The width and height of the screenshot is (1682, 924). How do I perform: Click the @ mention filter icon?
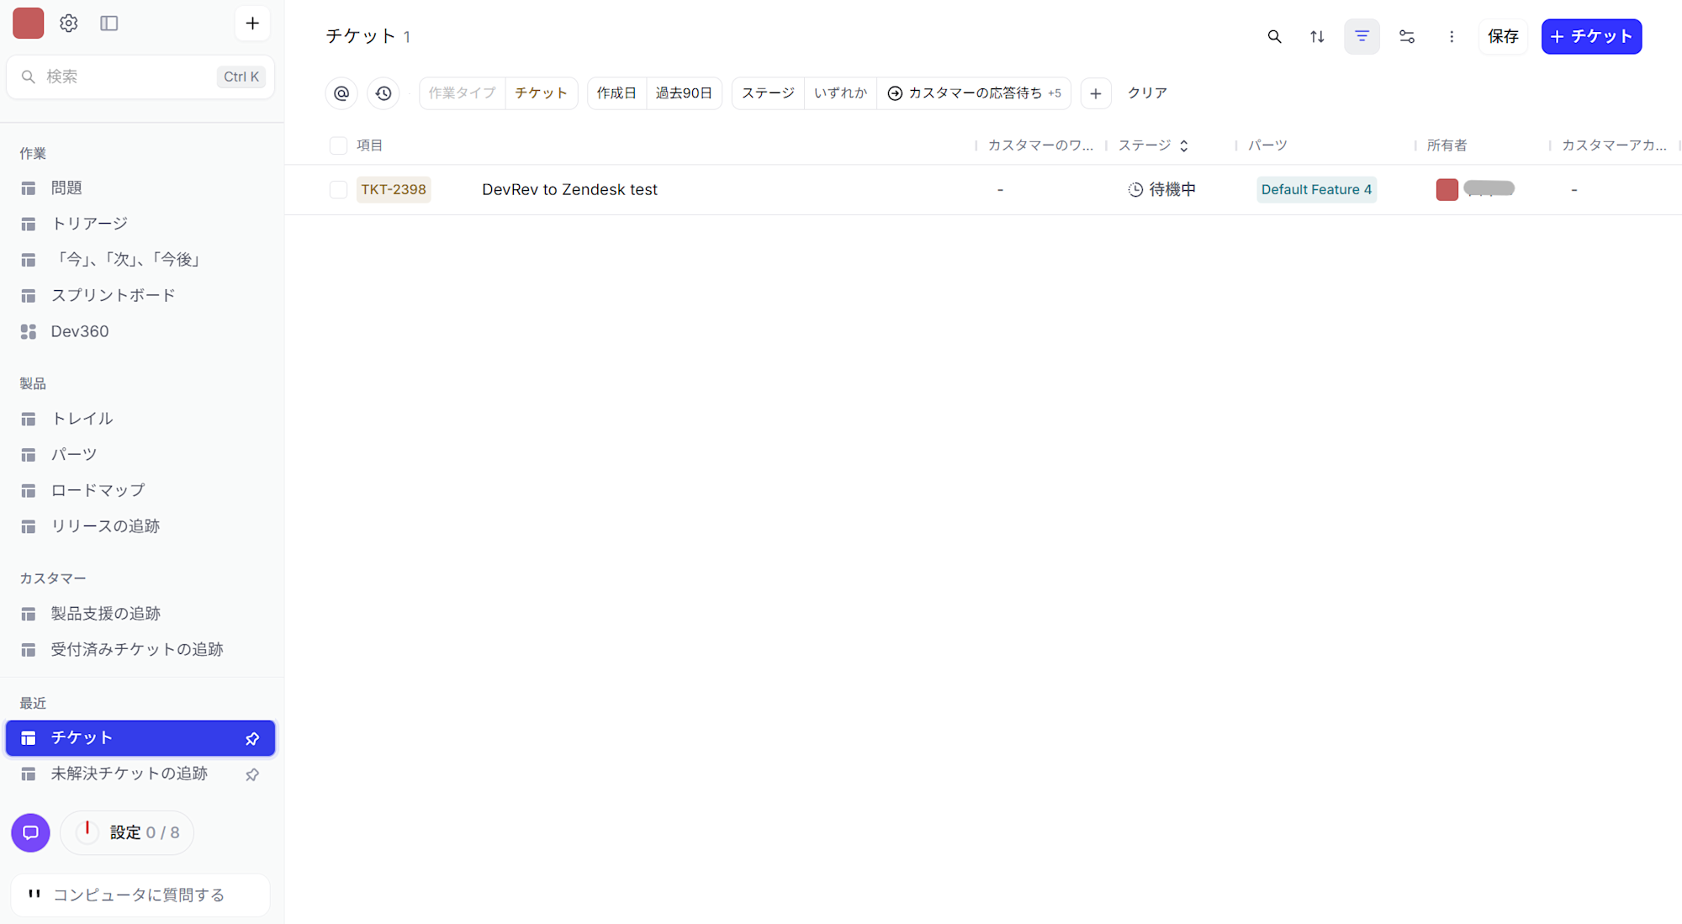click(x=341, y=93)
